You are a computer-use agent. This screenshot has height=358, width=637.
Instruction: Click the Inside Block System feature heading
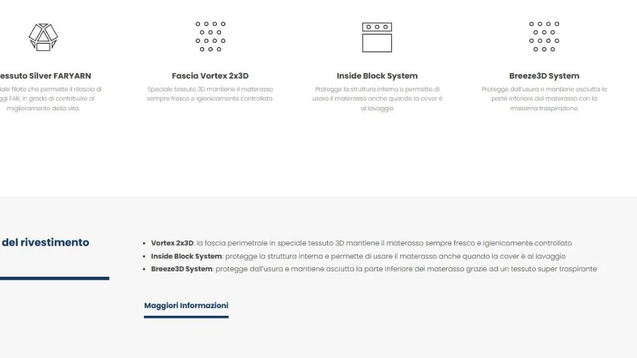377,76
